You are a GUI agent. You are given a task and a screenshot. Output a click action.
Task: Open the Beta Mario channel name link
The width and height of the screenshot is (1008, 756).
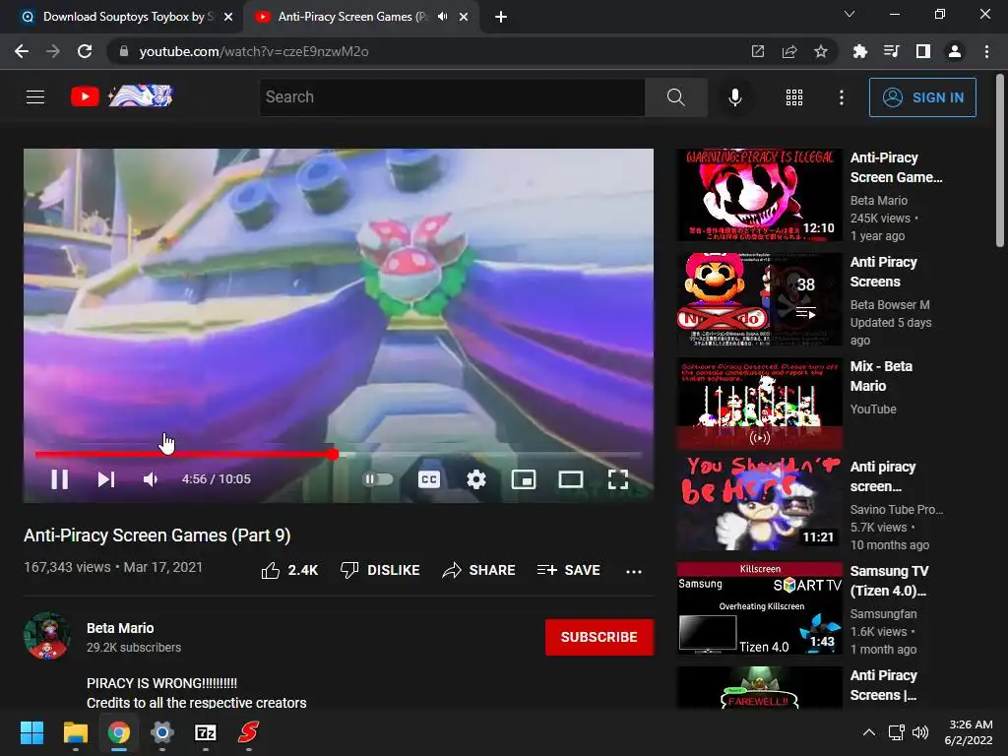[120, 628]
